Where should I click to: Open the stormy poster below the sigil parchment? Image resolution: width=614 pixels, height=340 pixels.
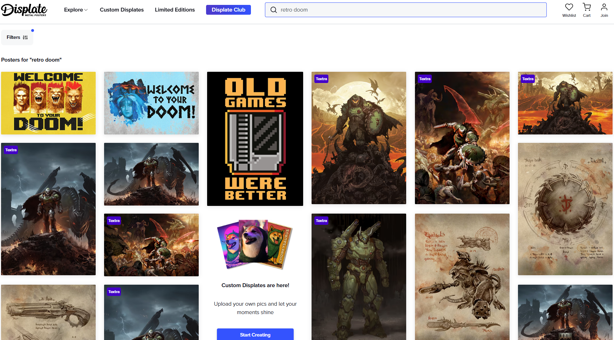[565, 312]
